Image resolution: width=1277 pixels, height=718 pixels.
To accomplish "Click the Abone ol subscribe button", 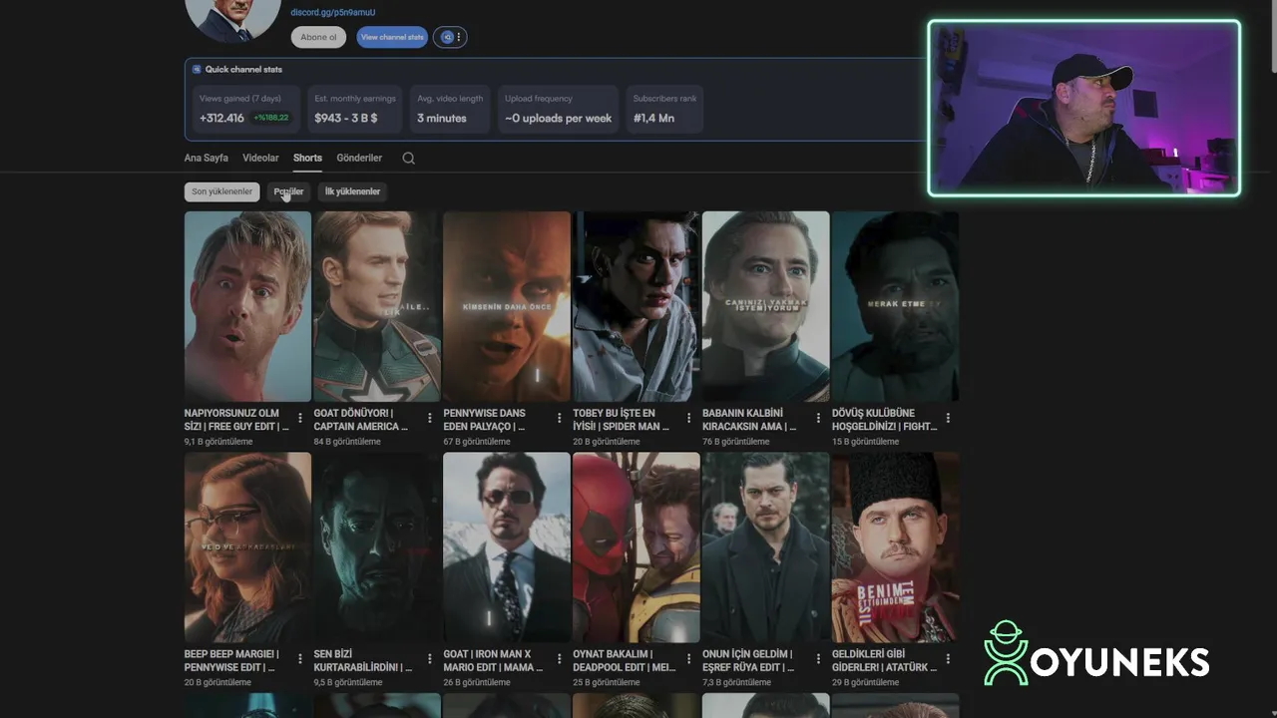I will pyautogui.click(x=318, y=37).
